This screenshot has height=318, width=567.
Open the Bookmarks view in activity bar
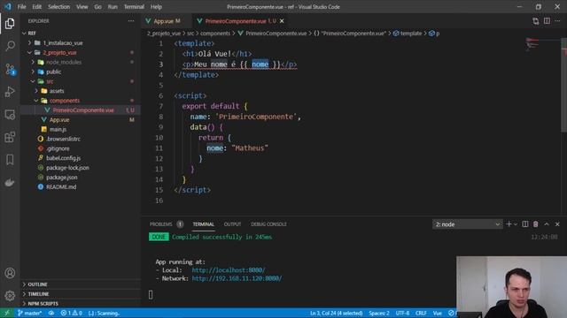coord(10,160)
